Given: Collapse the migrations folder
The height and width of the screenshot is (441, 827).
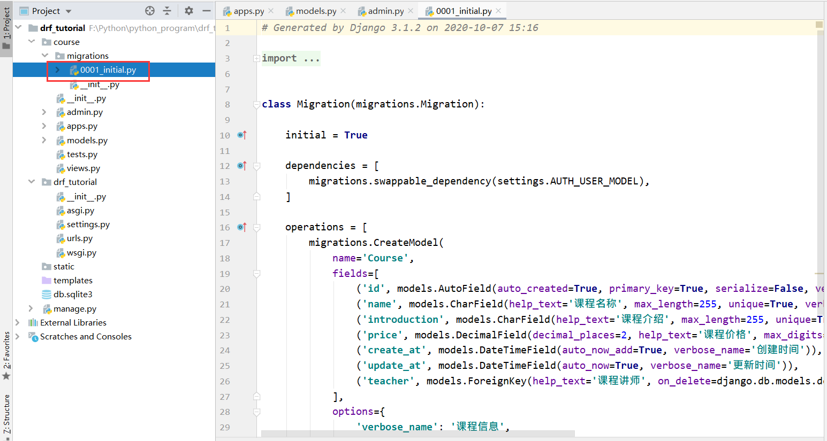Looking at the screenshot, I should click(x=45, y=55).
